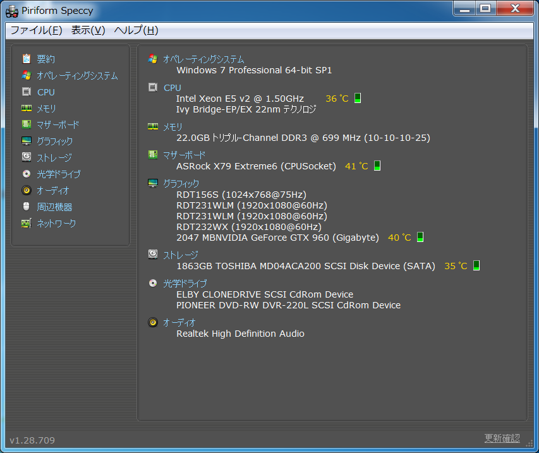Click motherboard icon in summary panel
The width and height of the screenshot is (539, 453).
(x=153, y=155)
